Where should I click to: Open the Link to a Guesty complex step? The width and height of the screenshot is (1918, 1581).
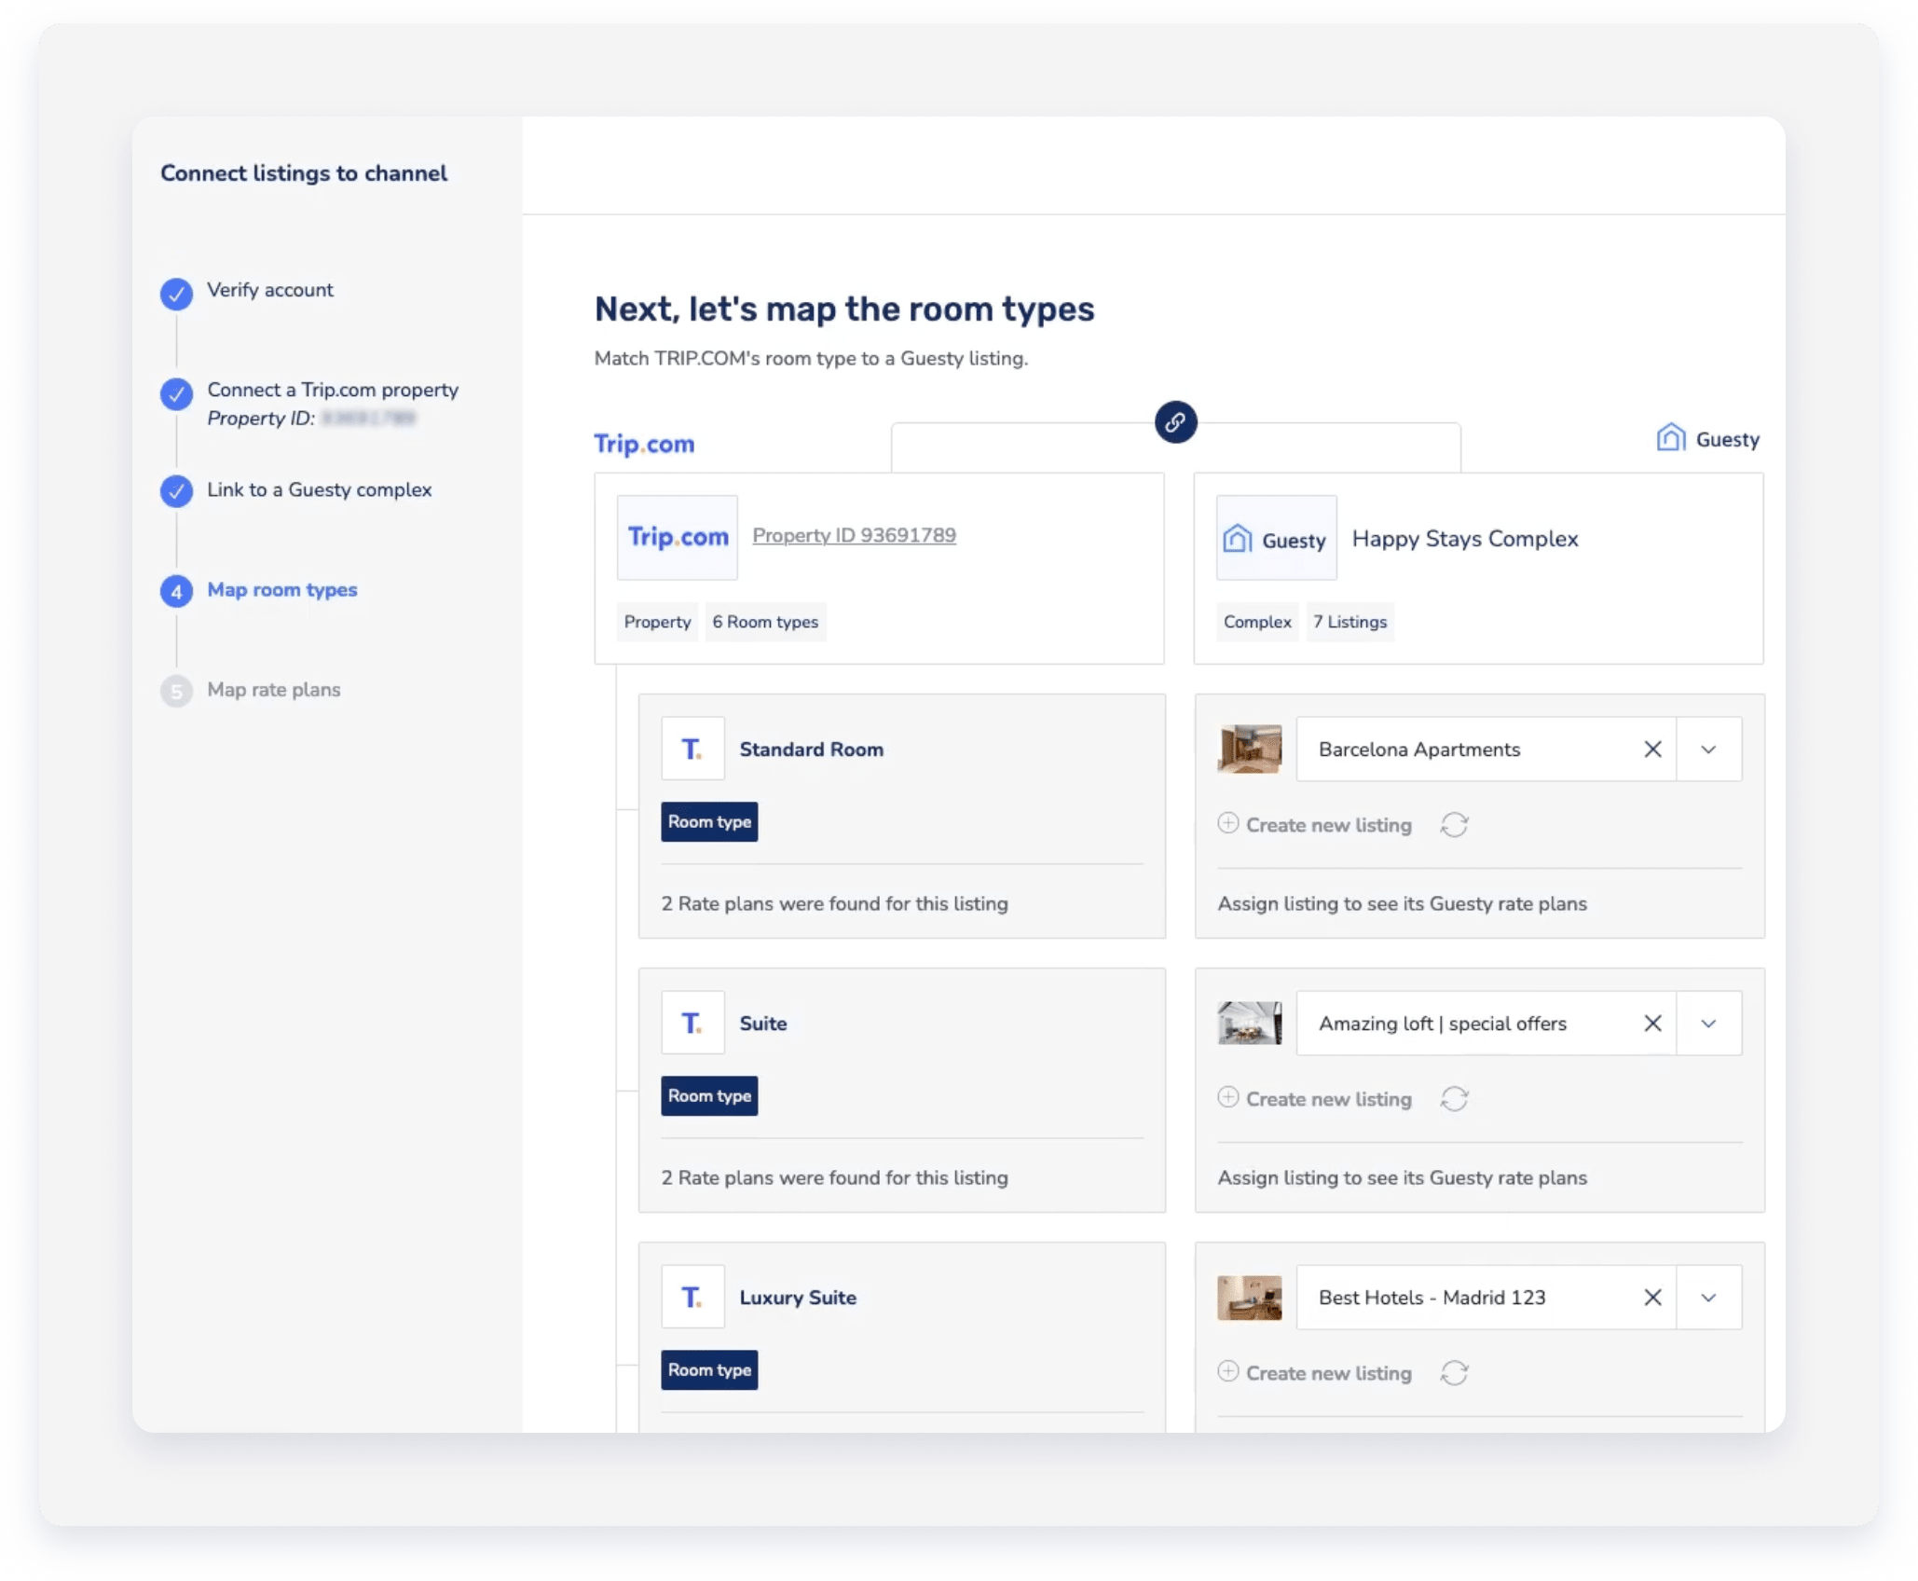tap(319, 490)
